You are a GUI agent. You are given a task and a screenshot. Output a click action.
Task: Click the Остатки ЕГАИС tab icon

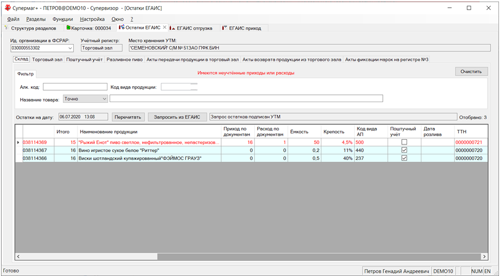(x=121, y=28)
